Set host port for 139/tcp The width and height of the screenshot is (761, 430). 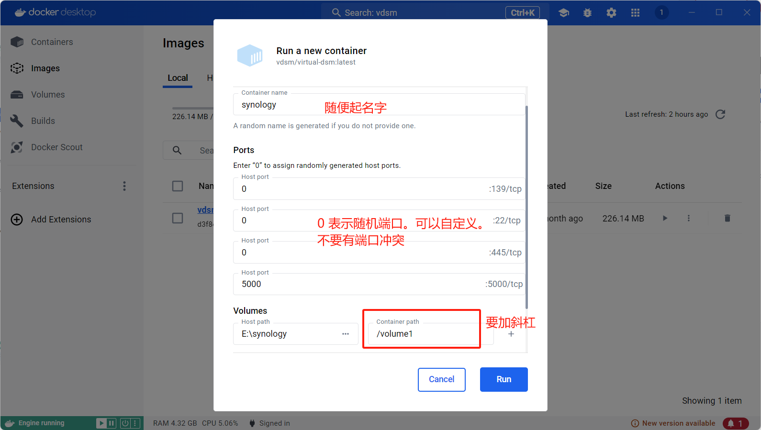click(379, 188)
